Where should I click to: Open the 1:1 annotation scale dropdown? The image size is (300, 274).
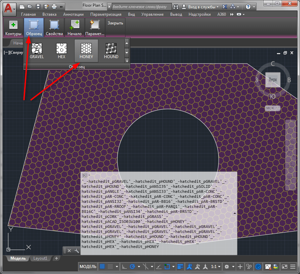(x=215, y=267)
